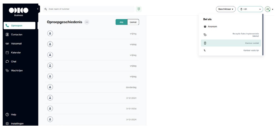Image resolution: width=277 pixels, height=130 pixels.
Task: Click the Instellingen gear icon
Action: click(7, 124)
